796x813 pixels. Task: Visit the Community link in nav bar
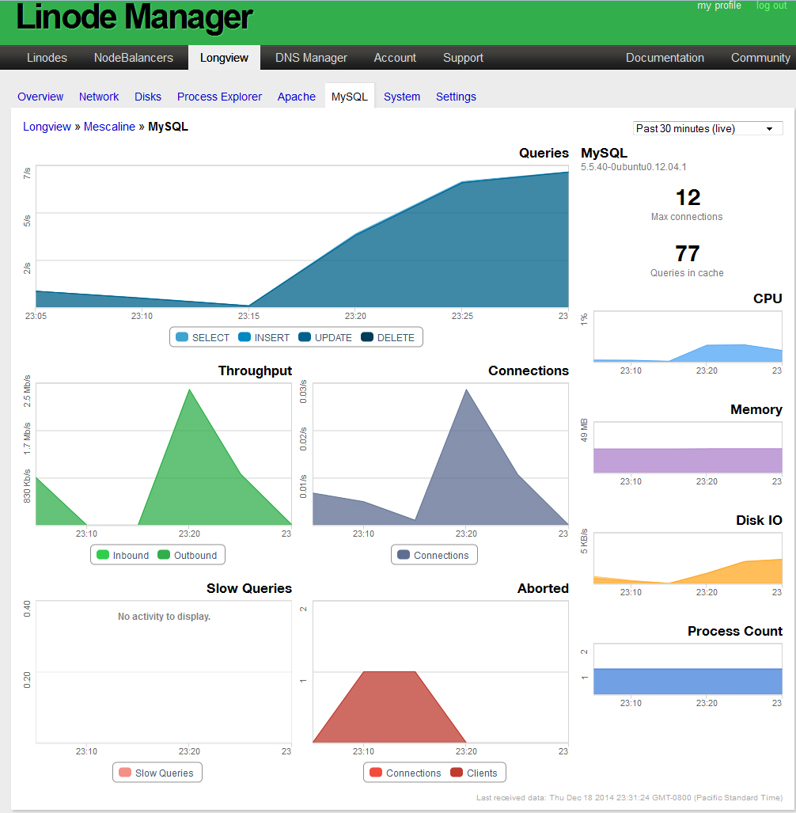(x=760, y=58)
